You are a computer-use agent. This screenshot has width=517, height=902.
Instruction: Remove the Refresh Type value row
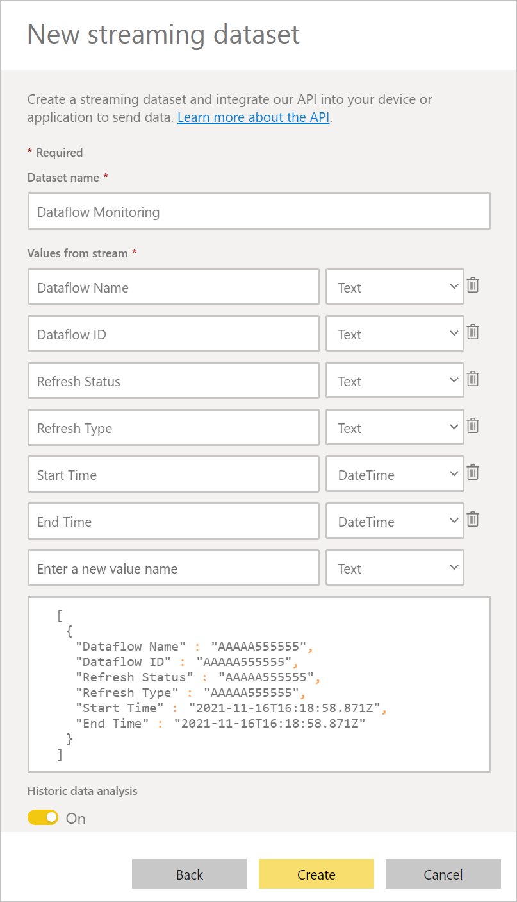point(473,425)
